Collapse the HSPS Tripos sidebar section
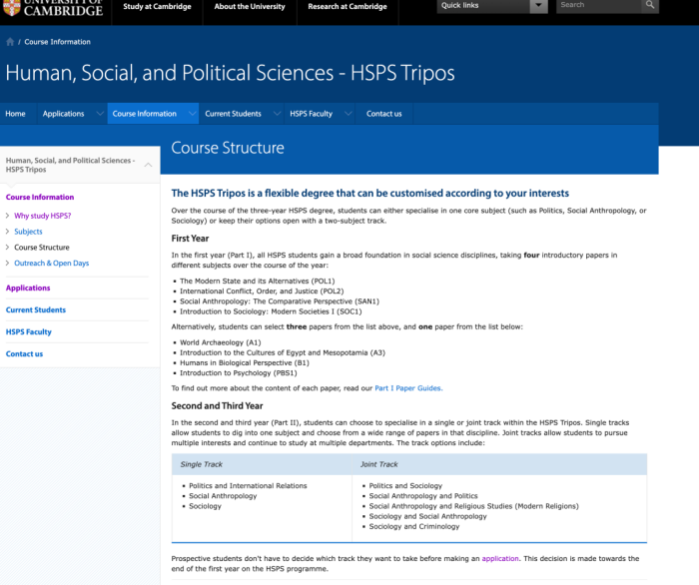 click(x=148, y=165)
